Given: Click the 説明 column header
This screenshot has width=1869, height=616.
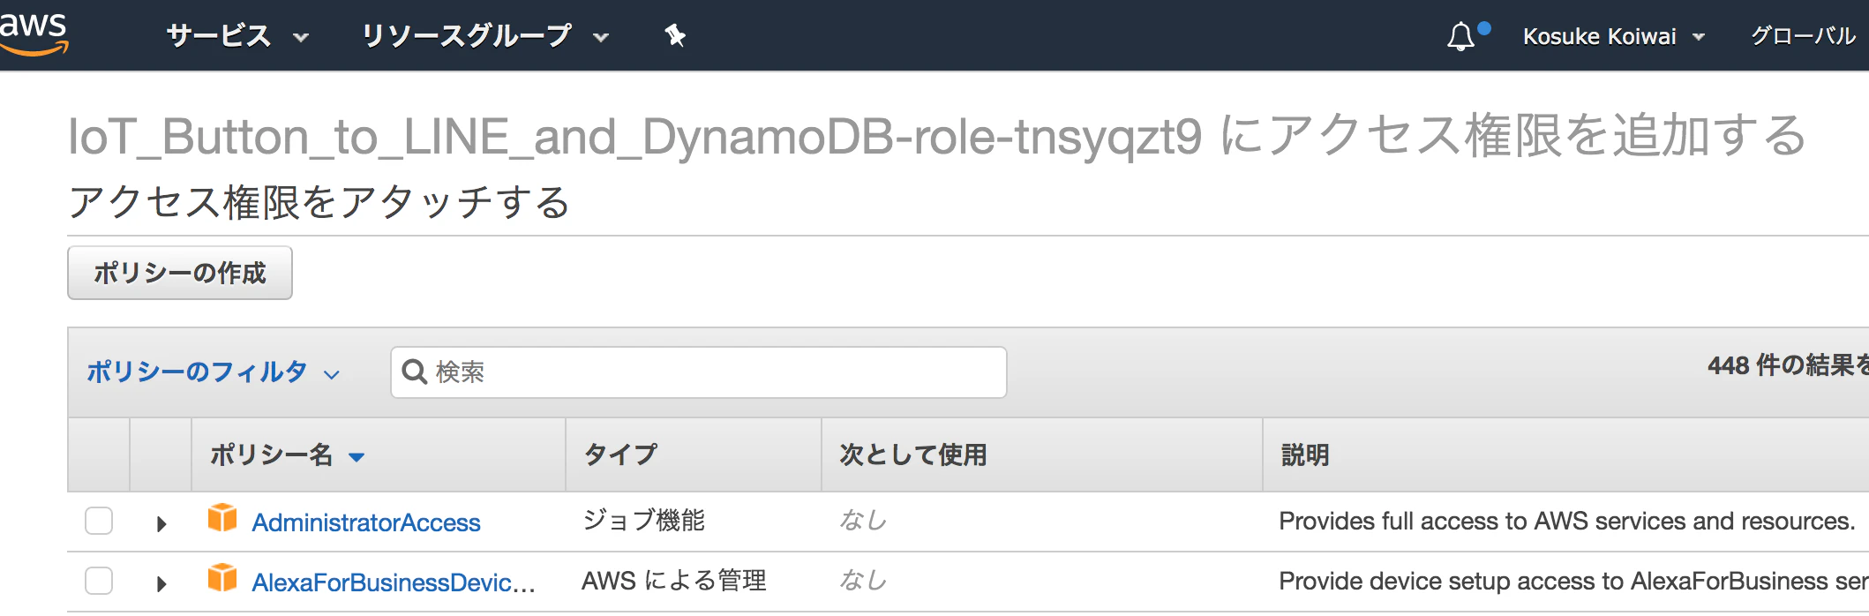Looking at the screenshot, I should click(x=1305, y=454).
